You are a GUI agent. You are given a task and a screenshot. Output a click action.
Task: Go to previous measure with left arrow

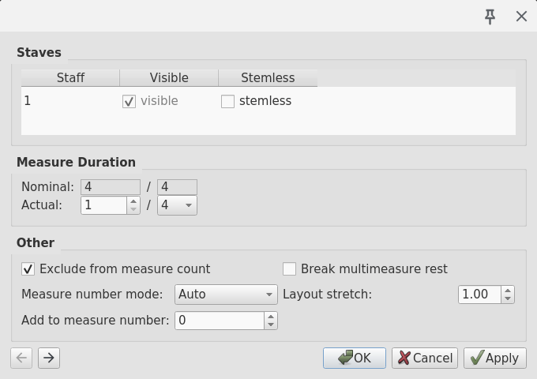[x=21, y=358]
